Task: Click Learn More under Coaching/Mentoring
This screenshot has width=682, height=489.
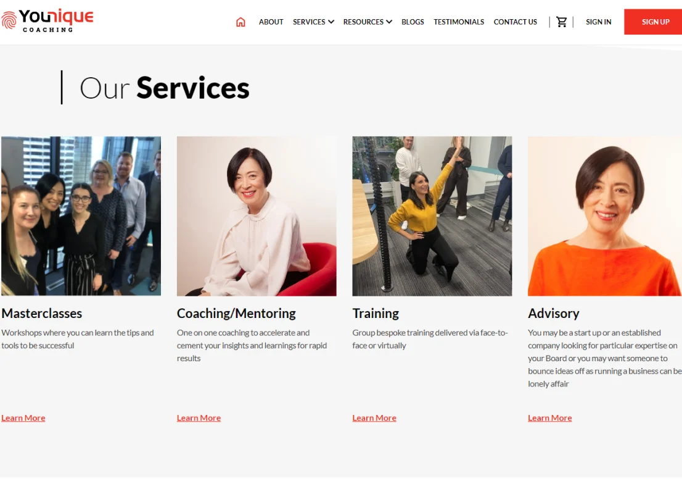Action: pyautogui.click(x=199, y=418)
